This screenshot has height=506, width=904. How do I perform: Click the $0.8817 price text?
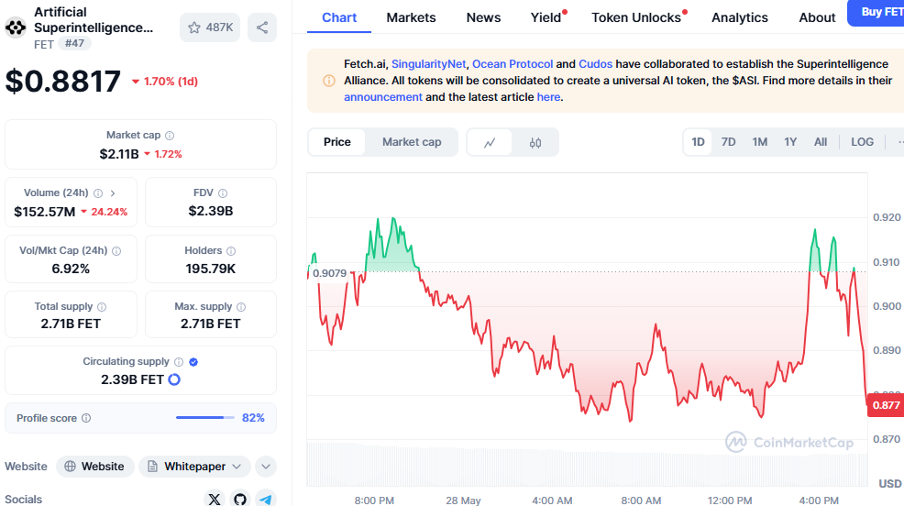tap(63, 82)
